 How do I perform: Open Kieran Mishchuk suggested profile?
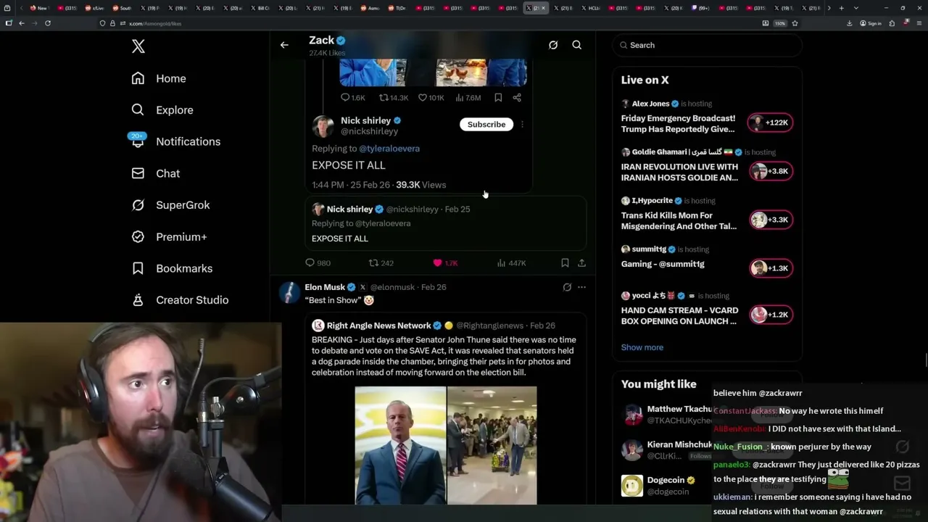(679, 444)
